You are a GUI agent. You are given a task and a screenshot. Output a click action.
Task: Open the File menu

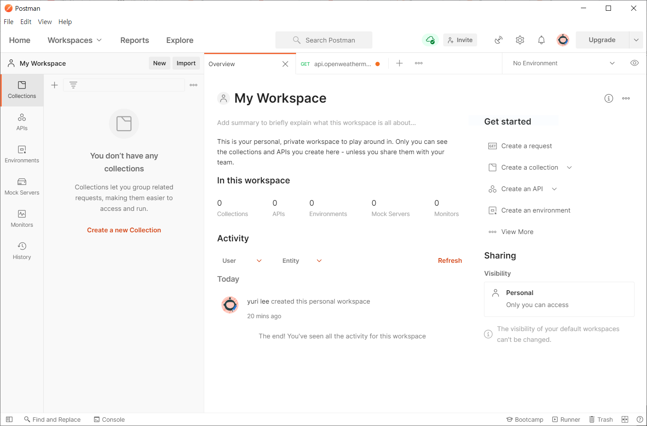click(x=9, y=22)
